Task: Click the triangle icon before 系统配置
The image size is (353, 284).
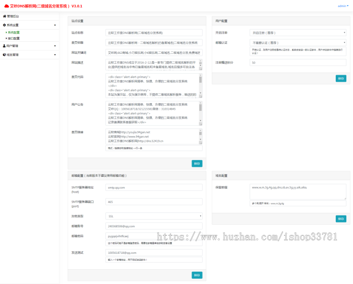Action: 6,32
